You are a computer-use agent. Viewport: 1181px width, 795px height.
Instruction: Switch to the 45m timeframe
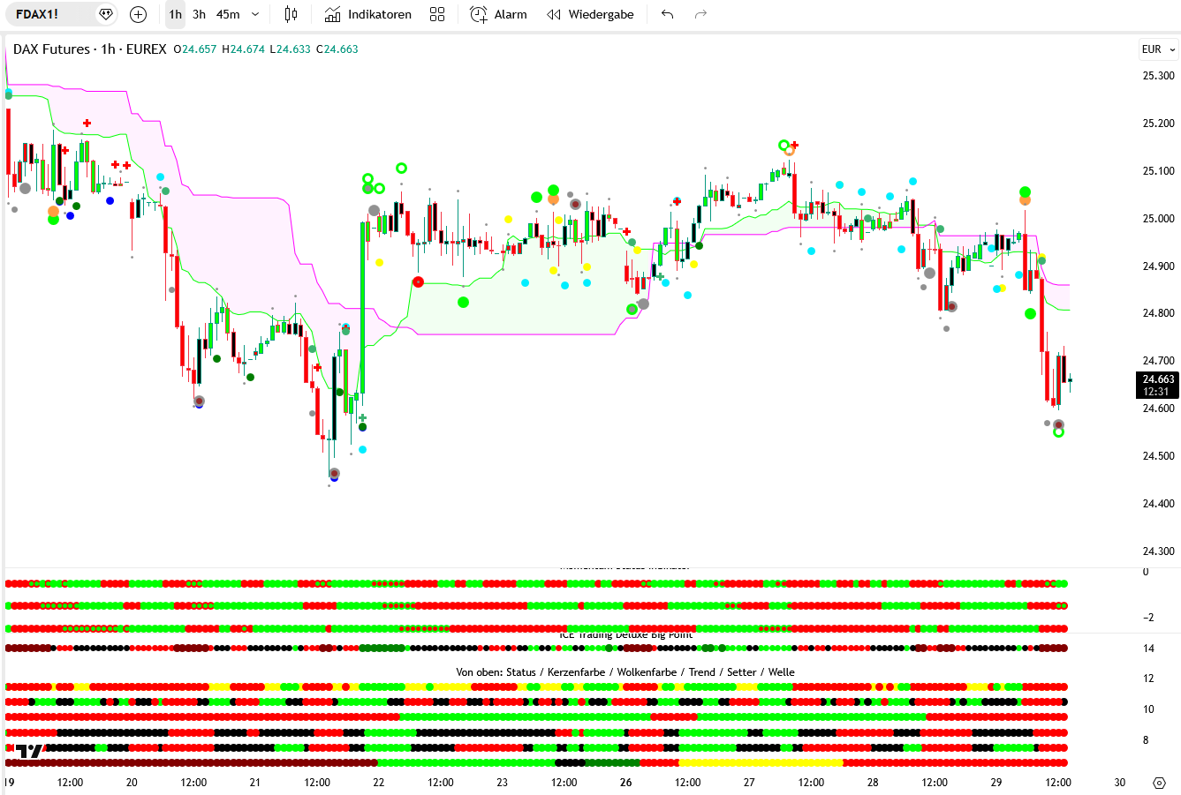pos(228,14)
